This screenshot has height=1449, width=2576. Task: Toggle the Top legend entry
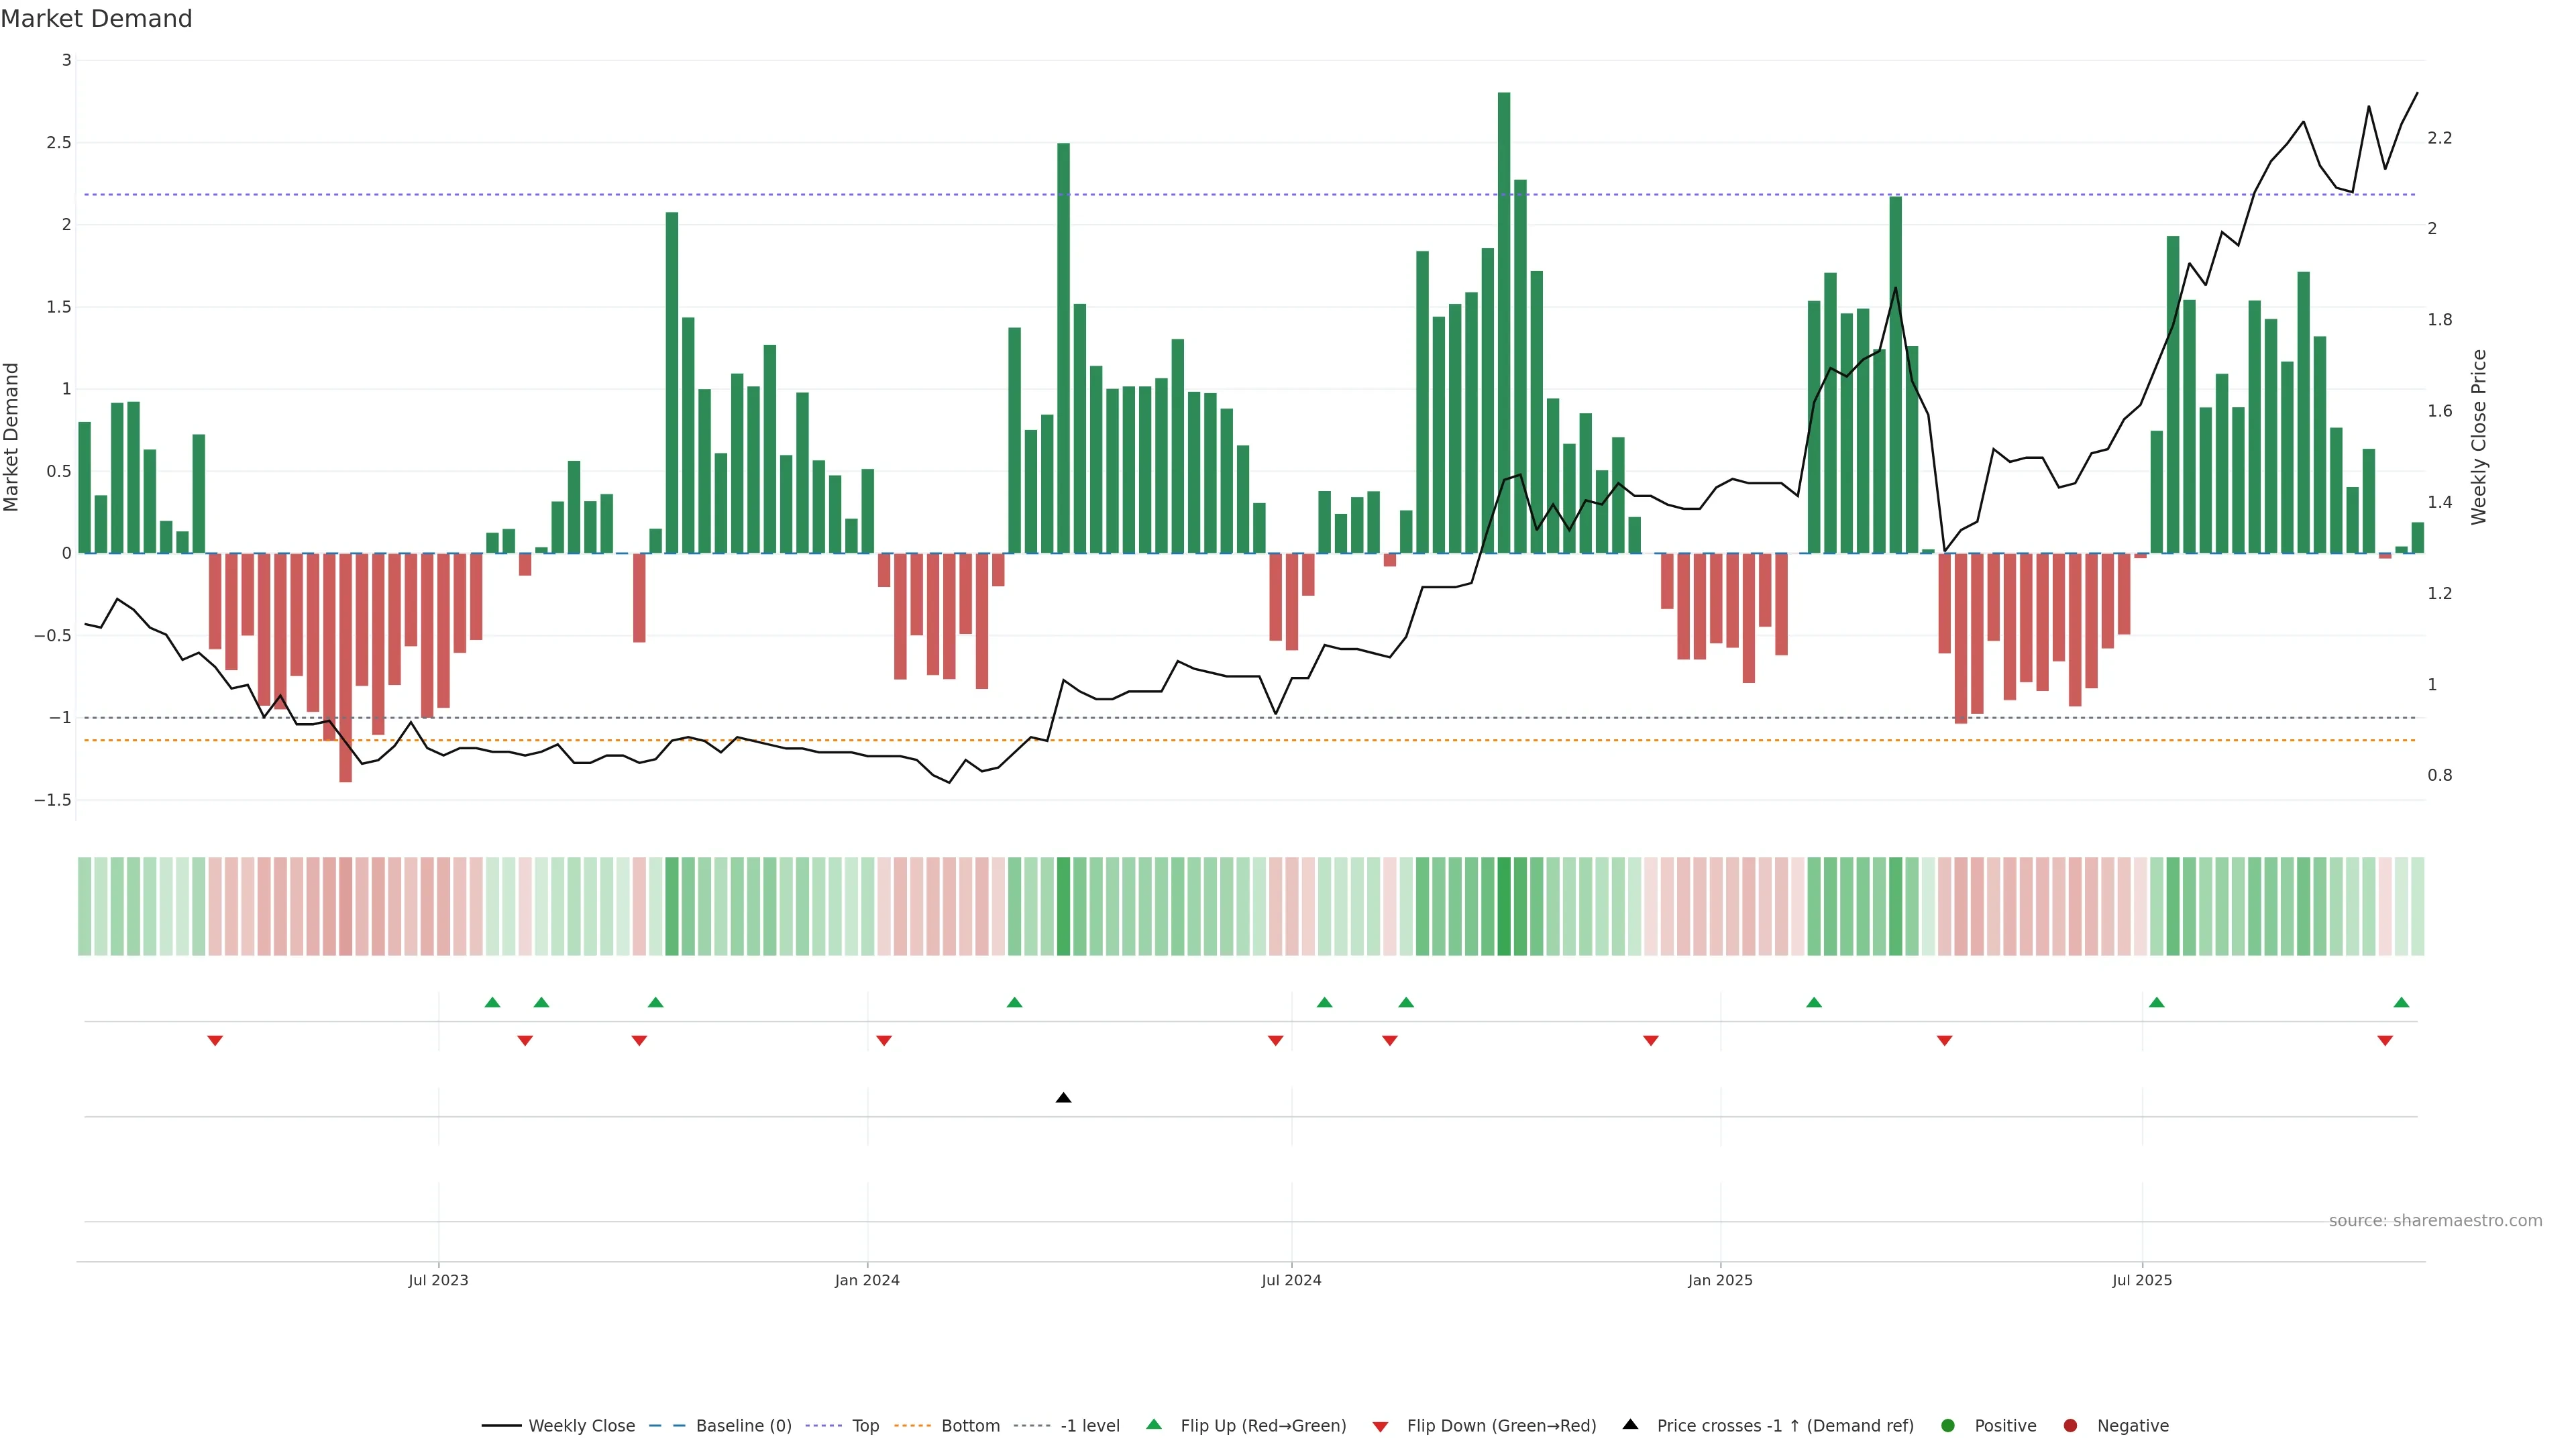tap(865, 1426)
